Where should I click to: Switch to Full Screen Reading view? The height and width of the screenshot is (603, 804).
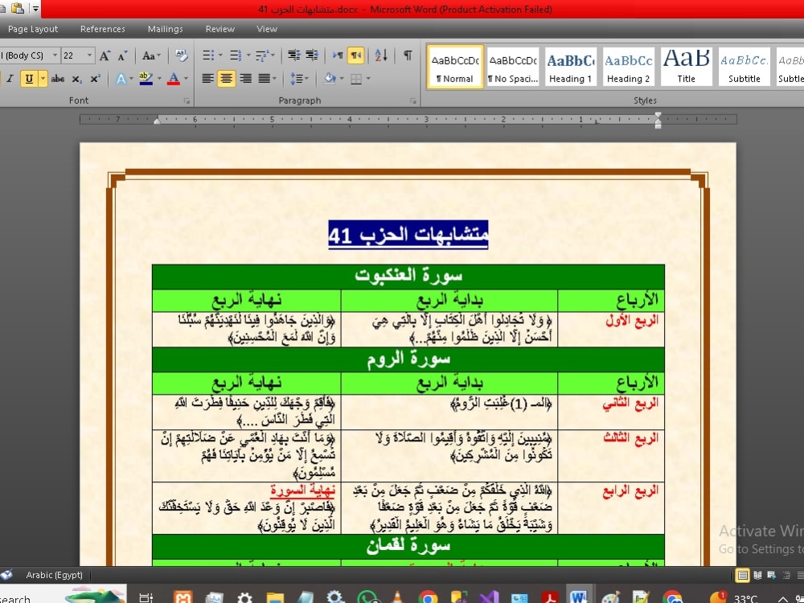(x=757, y=576)
